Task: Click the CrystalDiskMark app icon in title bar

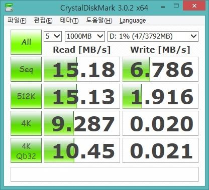Action: point(9,8)
